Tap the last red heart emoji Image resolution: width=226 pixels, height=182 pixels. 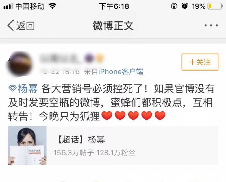click(160, 116)
